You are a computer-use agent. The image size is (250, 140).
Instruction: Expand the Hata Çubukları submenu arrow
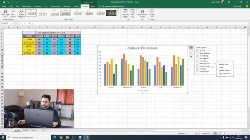point(214,63)
